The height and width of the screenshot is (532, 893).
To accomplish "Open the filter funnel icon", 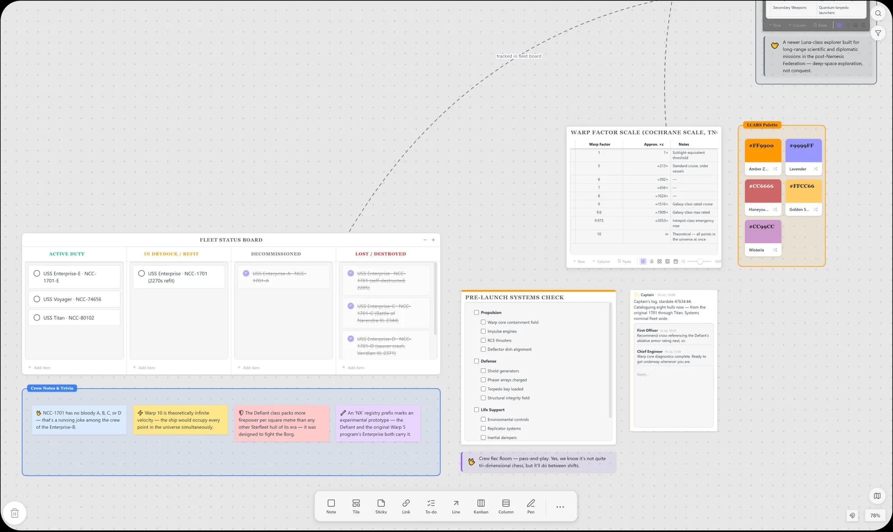I will pyautogui.click(x=878, y=33).
